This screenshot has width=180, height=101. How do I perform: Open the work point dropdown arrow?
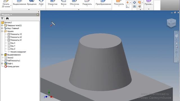(130, 2)
